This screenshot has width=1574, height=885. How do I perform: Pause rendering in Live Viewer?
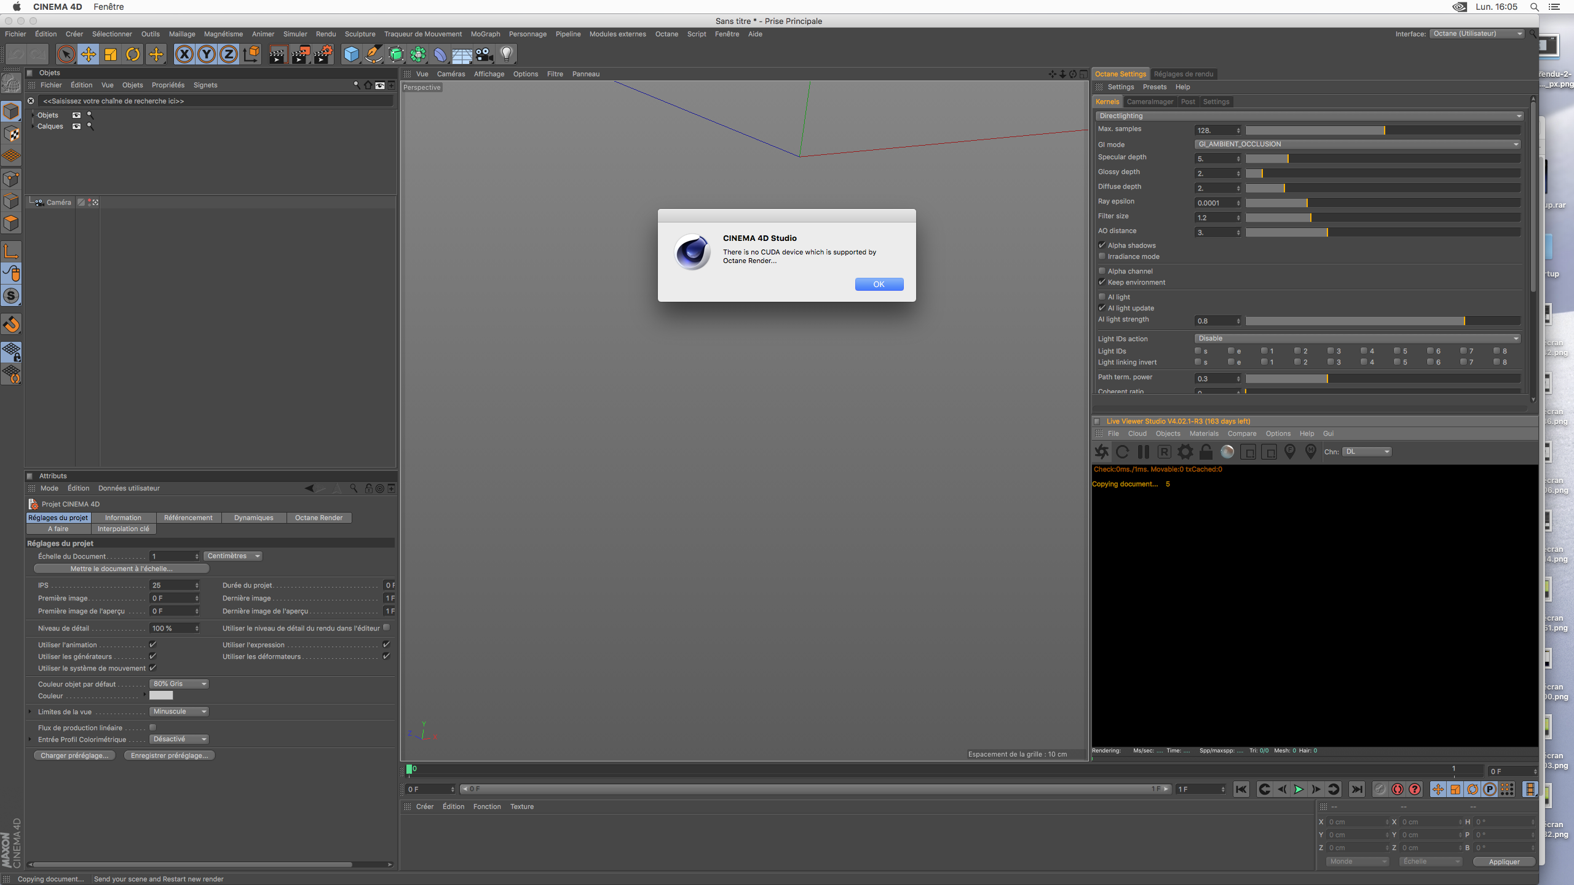[x=1143, y=452]
